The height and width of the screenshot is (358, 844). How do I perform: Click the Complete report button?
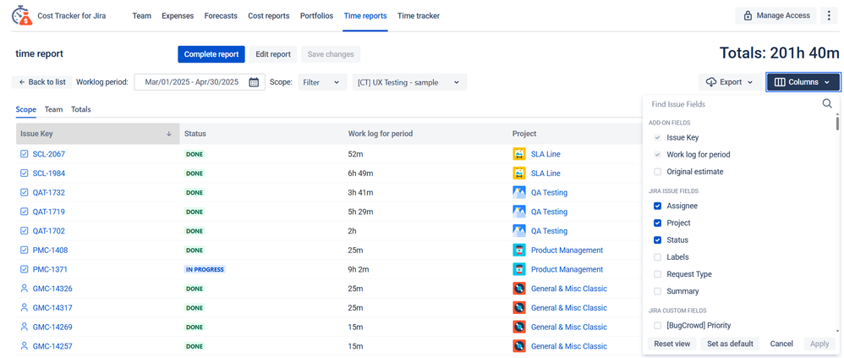(x=211, y=54)
